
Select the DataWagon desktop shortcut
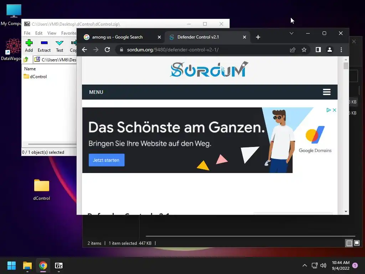(11, 50)
